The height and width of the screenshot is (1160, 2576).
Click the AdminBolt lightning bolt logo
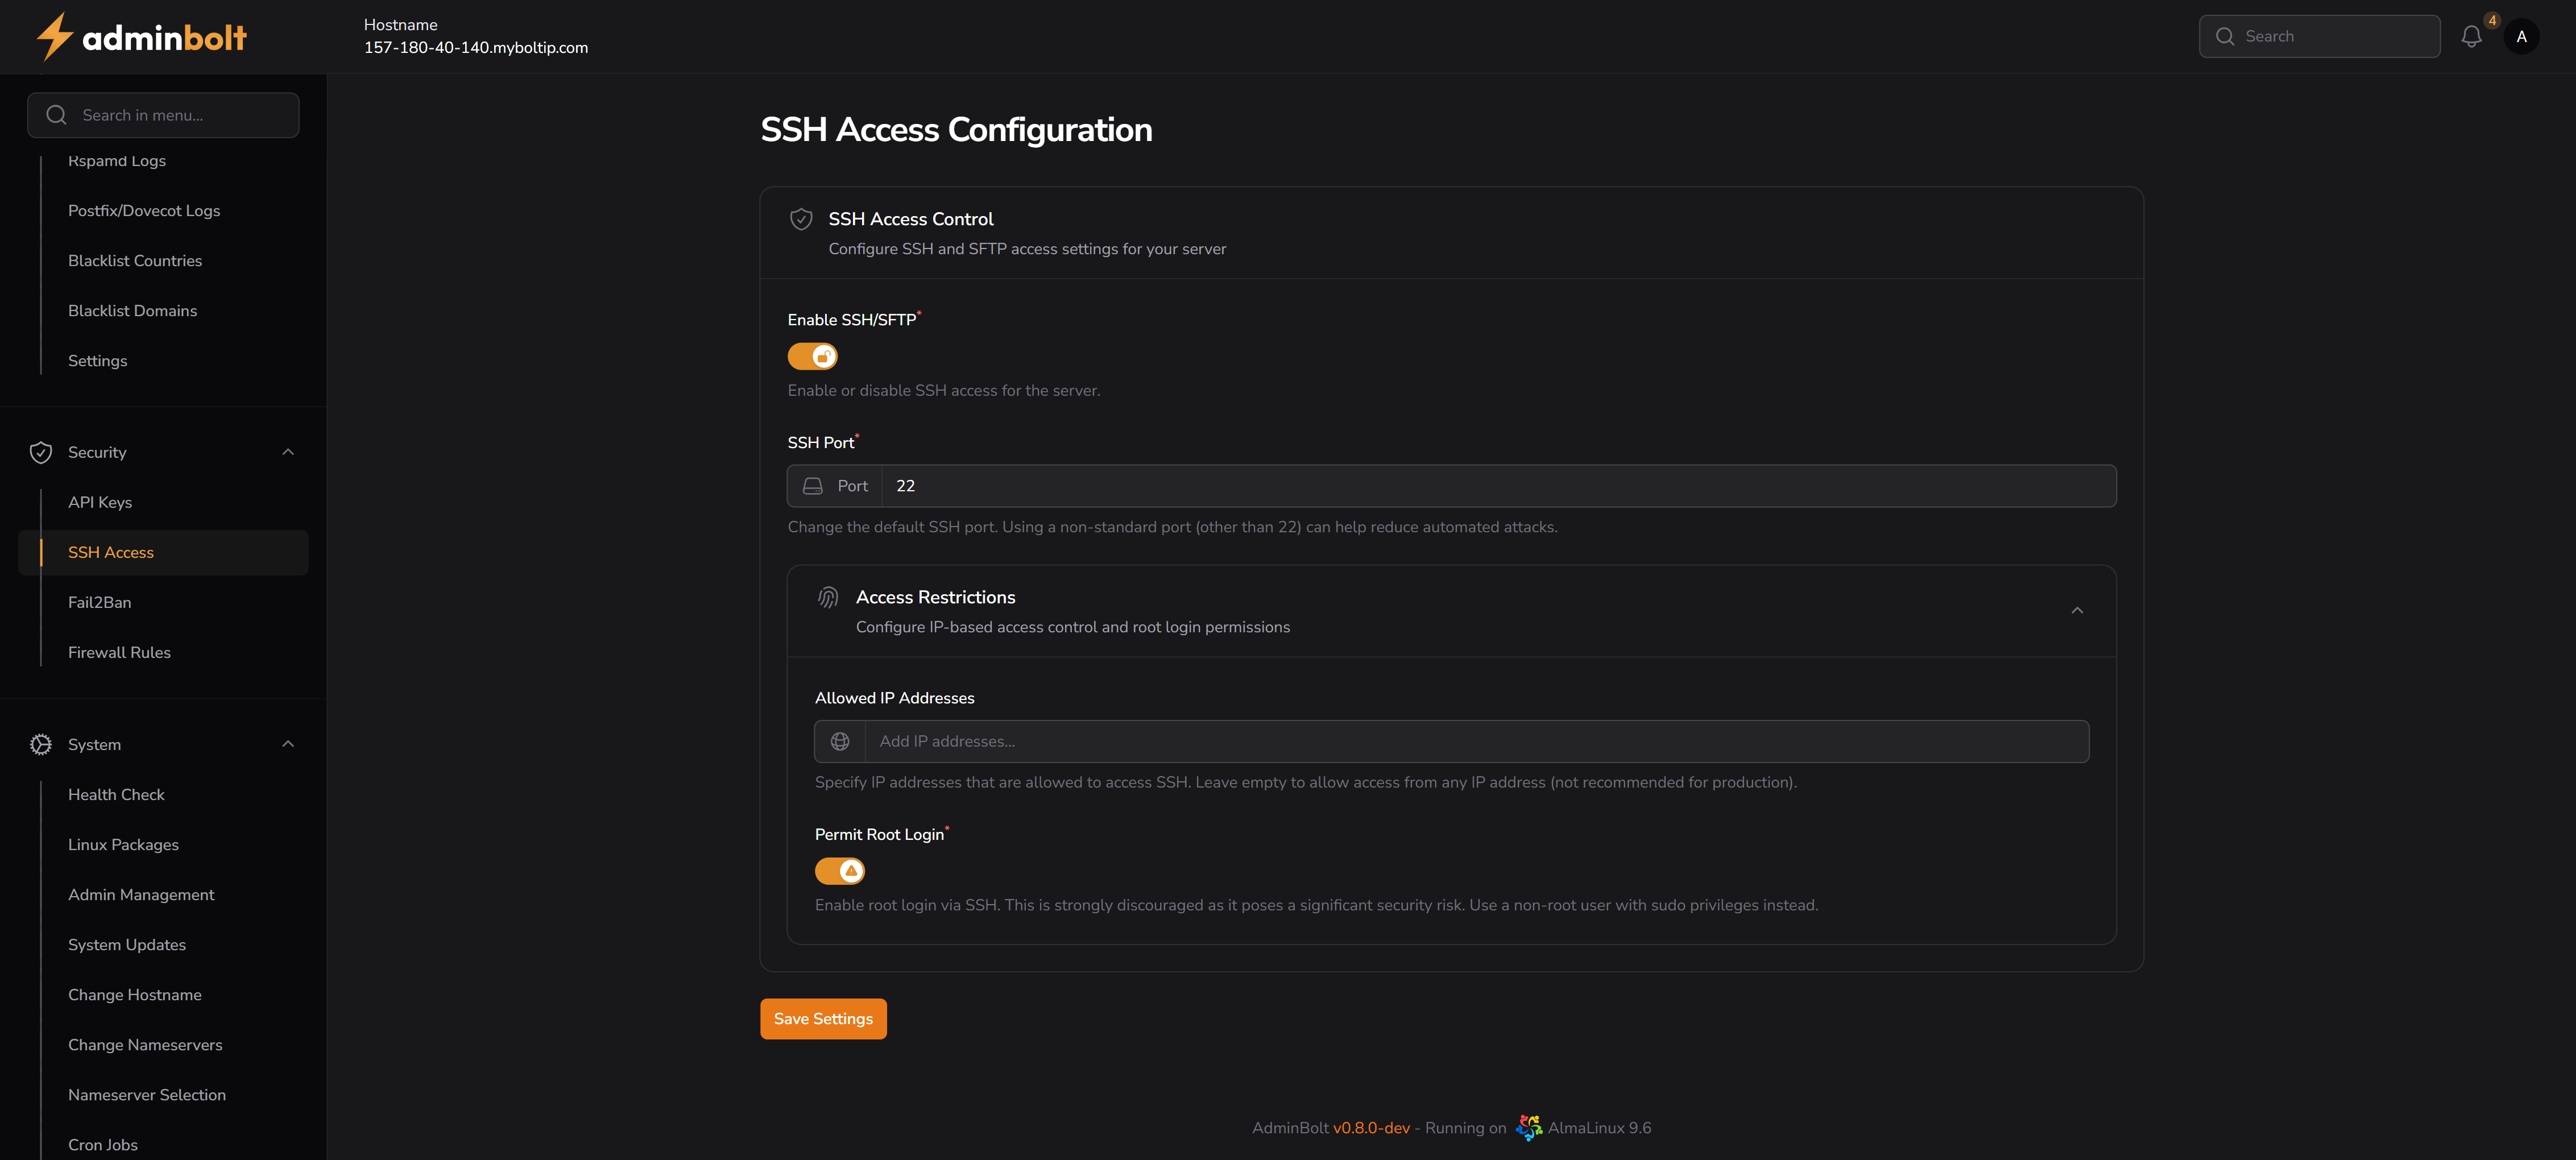[55, 36]
